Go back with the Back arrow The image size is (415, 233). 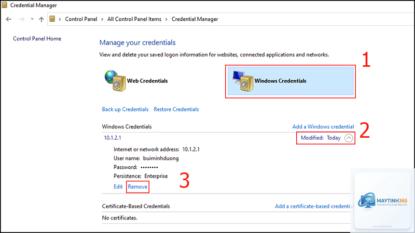coord(8,19)
